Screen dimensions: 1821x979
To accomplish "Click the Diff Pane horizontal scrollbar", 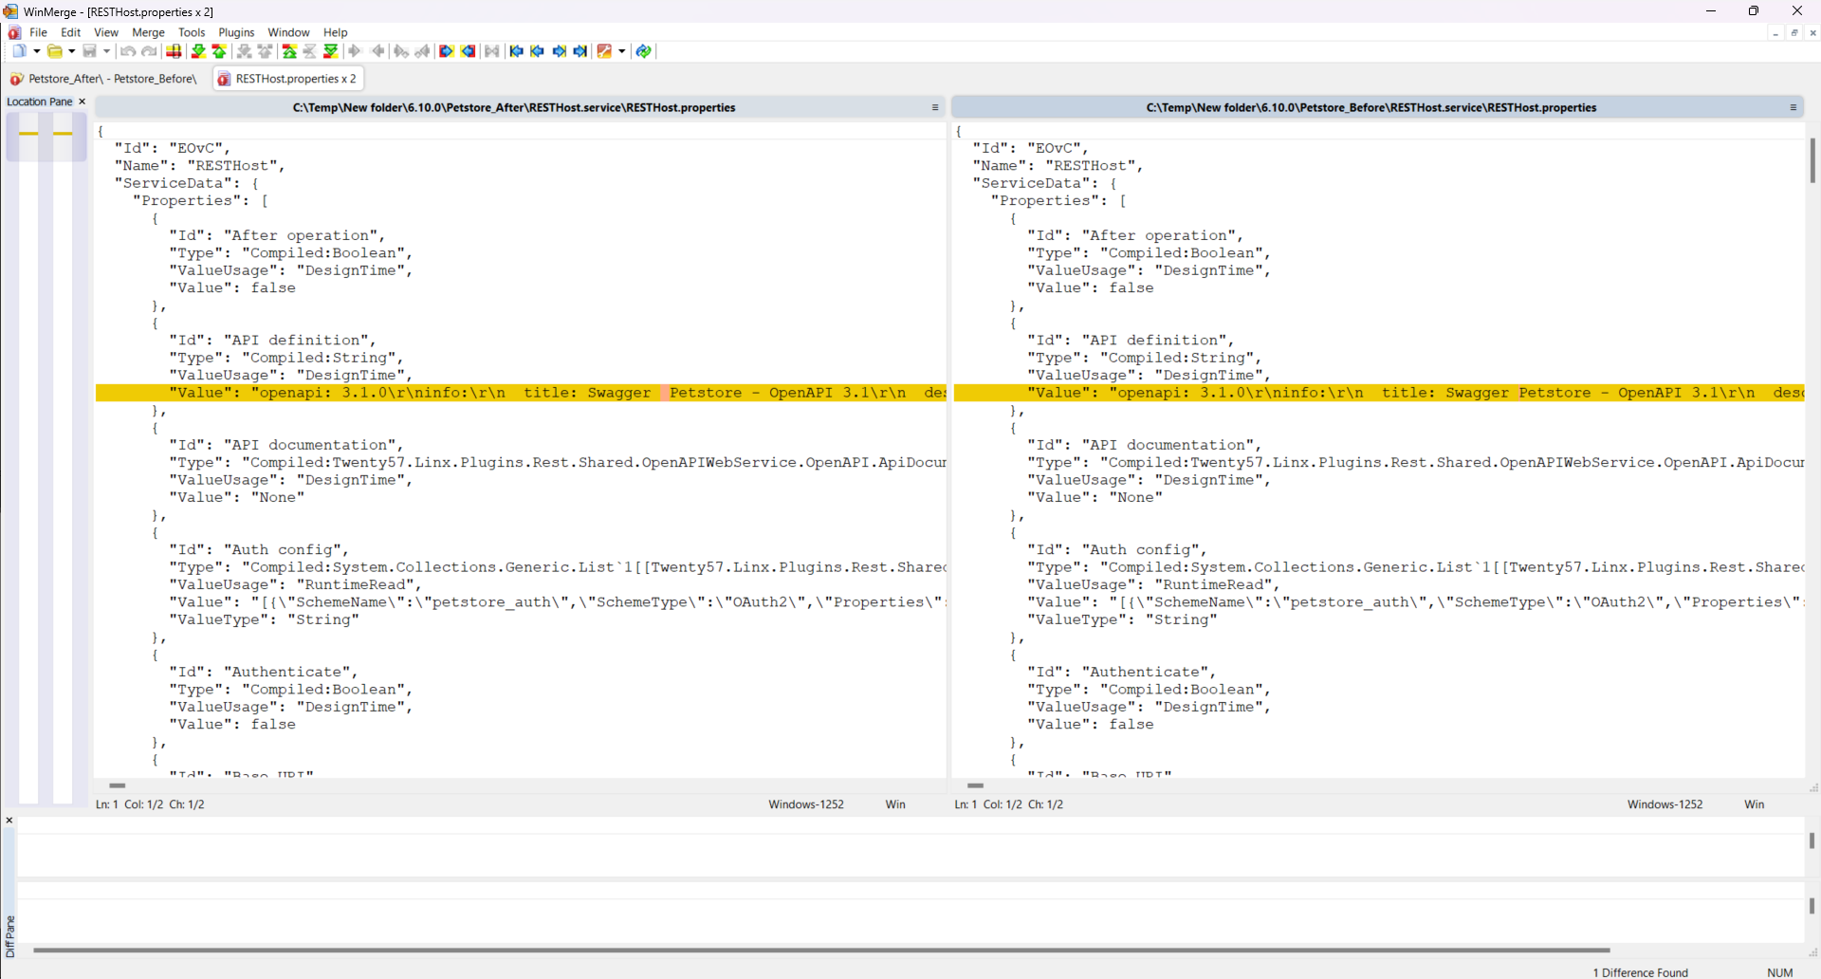I will click(821, 950).
